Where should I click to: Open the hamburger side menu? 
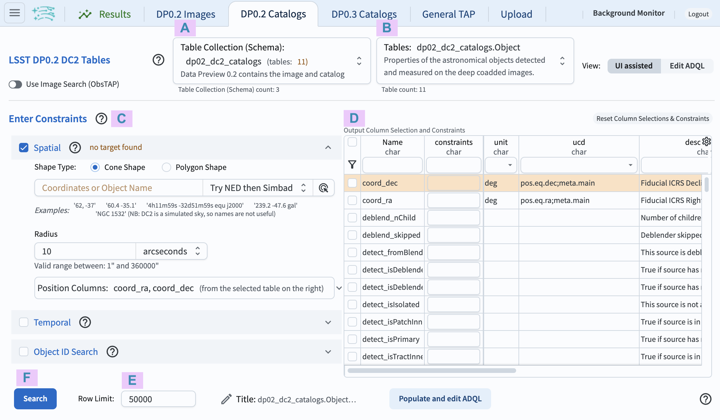click(14, 13)
